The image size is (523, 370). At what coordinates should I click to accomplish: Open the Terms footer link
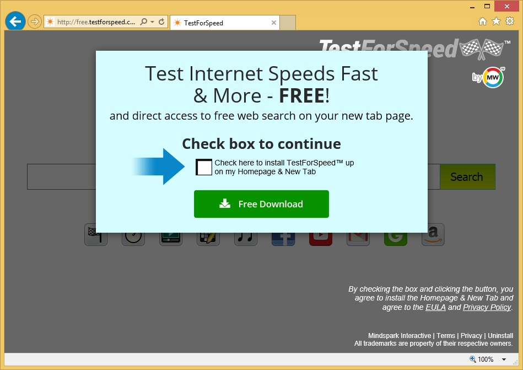click(x=446, y=336)
